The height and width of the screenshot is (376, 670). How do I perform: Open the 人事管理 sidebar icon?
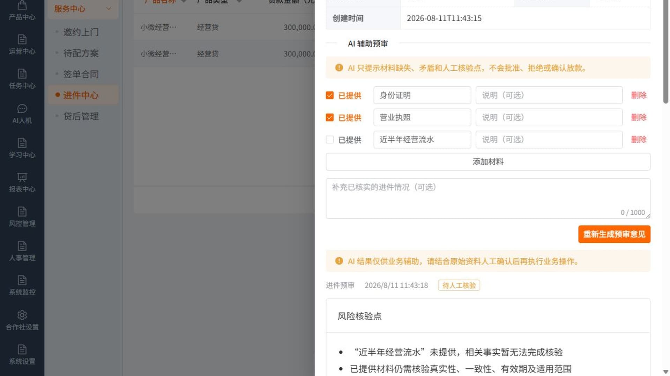[22, 246]
